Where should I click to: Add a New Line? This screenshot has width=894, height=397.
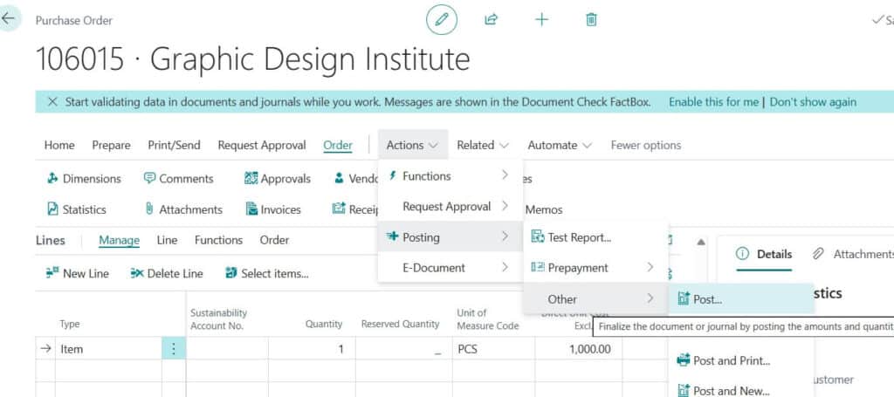(x=78, y=273)
